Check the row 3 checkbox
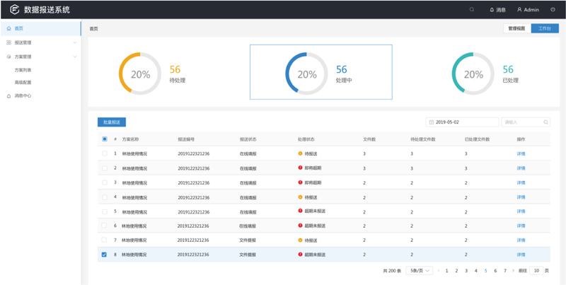 pos(104,182)
